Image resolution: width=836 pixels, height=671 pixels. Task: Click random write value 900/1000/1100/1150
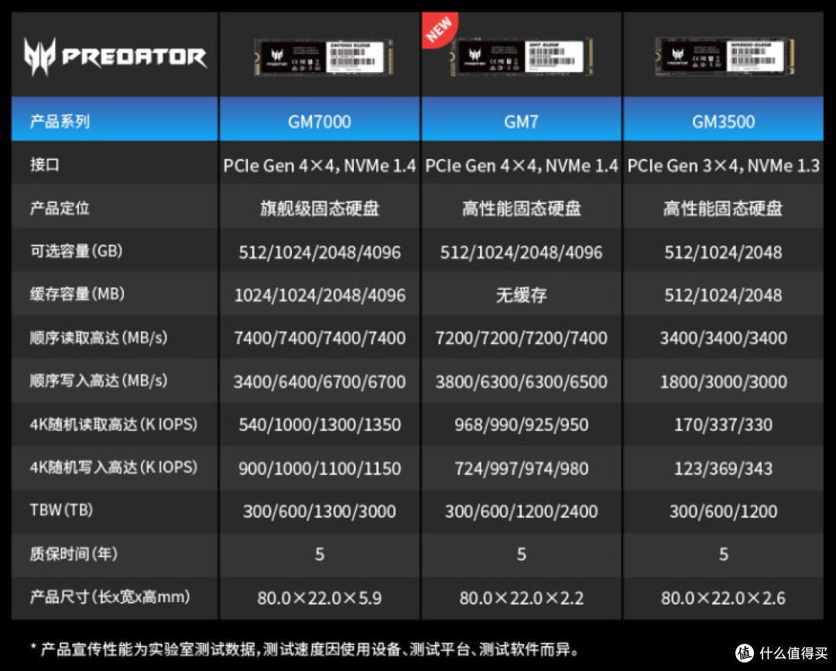point(320,469)
